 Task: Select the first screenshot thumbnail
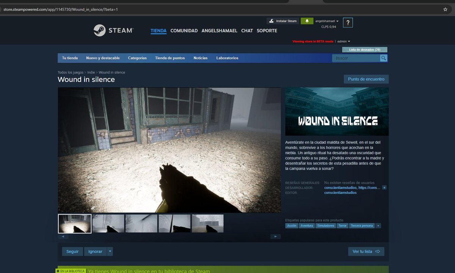click(75, 224)
